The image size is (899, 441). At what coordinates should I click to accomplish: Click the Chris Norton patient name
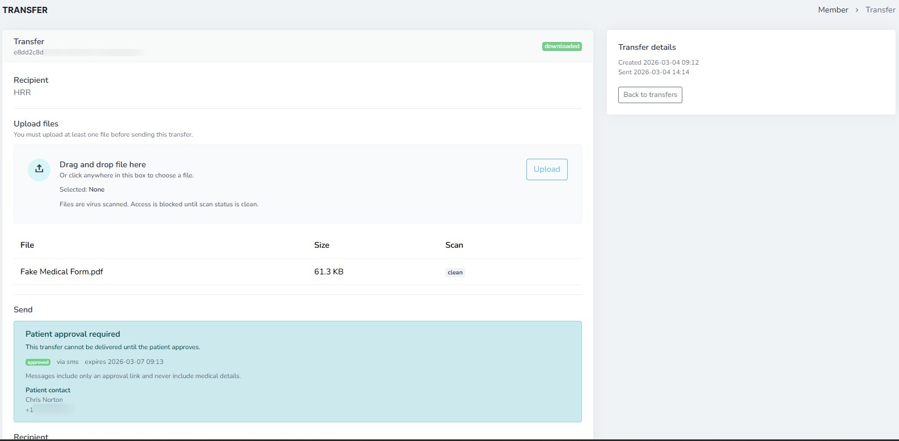[x=44, y=400]
